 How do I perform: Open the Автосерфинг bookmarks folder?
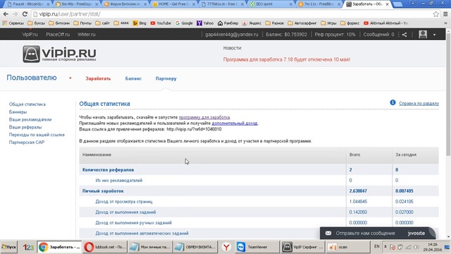click(x=302, y=23)
